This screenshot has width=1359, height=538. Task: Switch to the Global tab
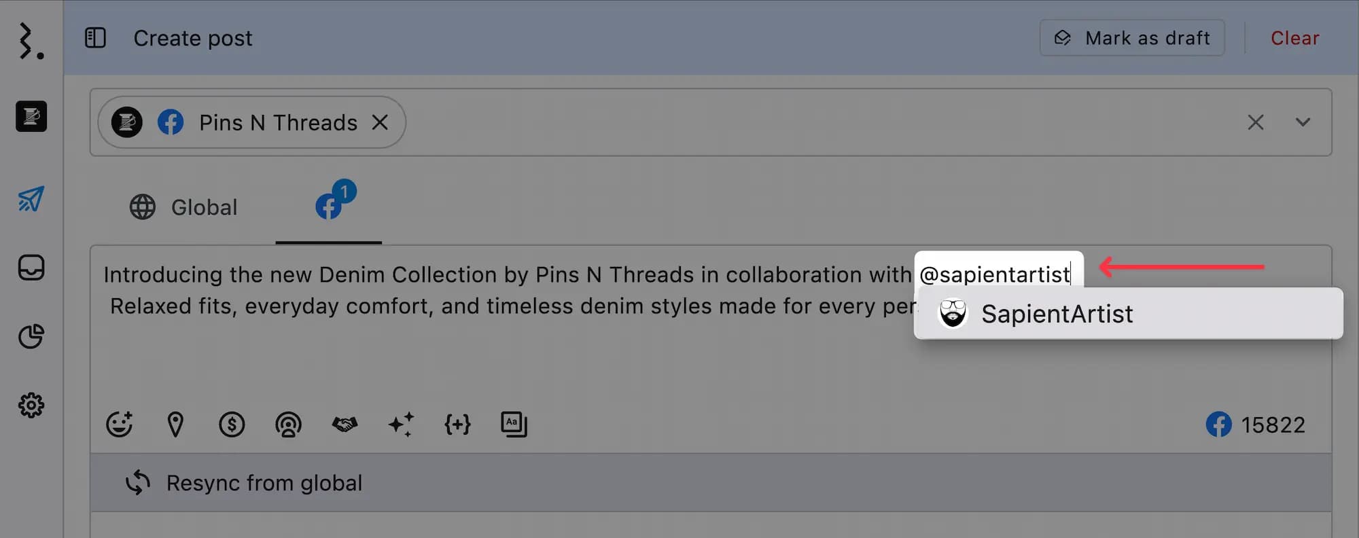pos(183,207)
